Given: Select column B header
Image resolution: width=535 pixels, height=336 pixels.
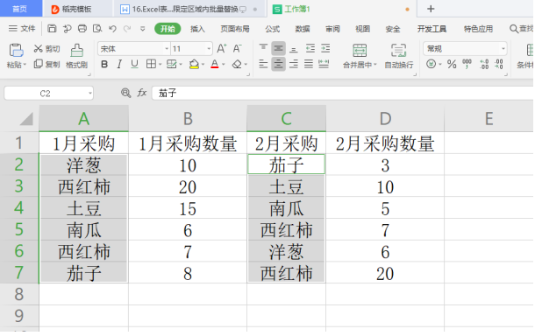Looking at the screenshot, I should [x=188, y=118].
